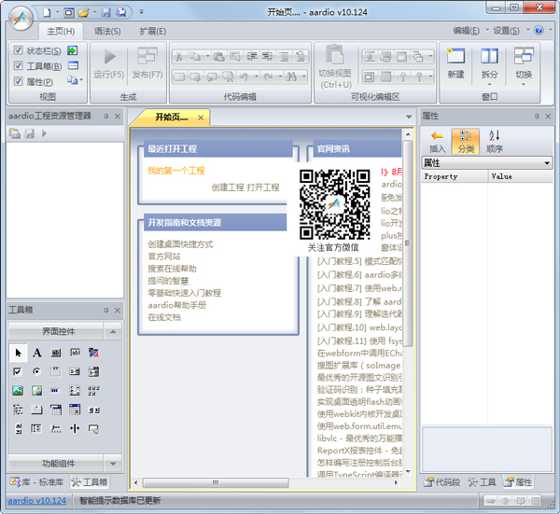Click the 零基础快速入门教程 link
560x514 pixels.
click(184, 293)
